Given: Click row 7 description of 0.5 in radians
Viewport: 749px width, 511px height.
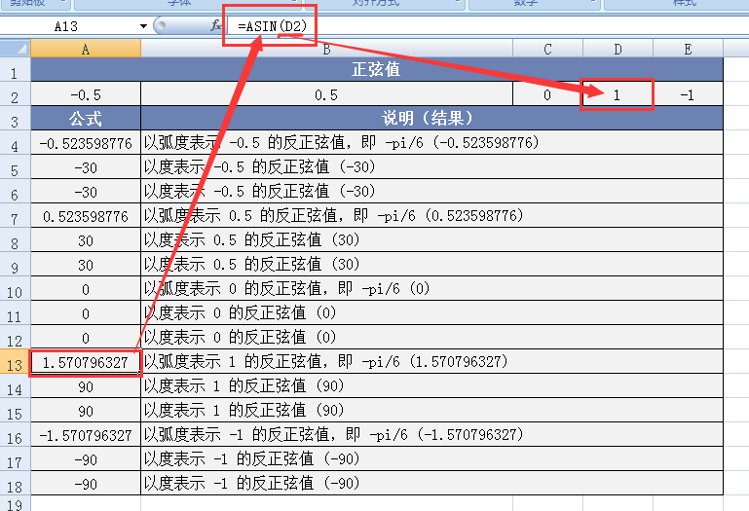Looking at the screenshot, I should [431, 216].
